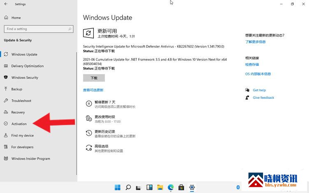Click the For developers tools icon
Viewport: 309px width, 193px height.
pos(6,147)
